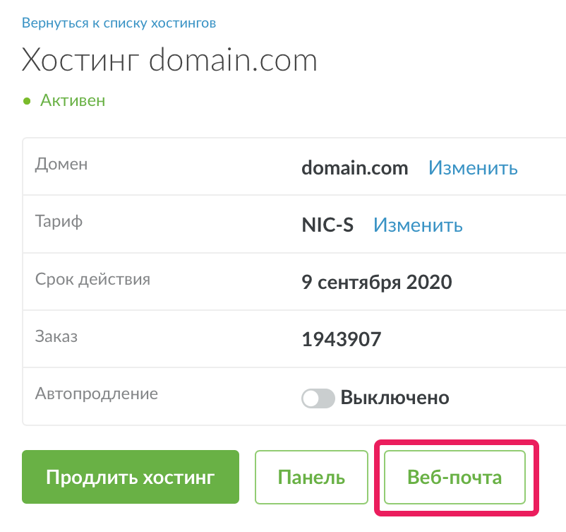The width and height of the screenshot is (566, 532).
Task: Click 'Изменить' next to the NIC-S tariff
Action: coord(418,225)
